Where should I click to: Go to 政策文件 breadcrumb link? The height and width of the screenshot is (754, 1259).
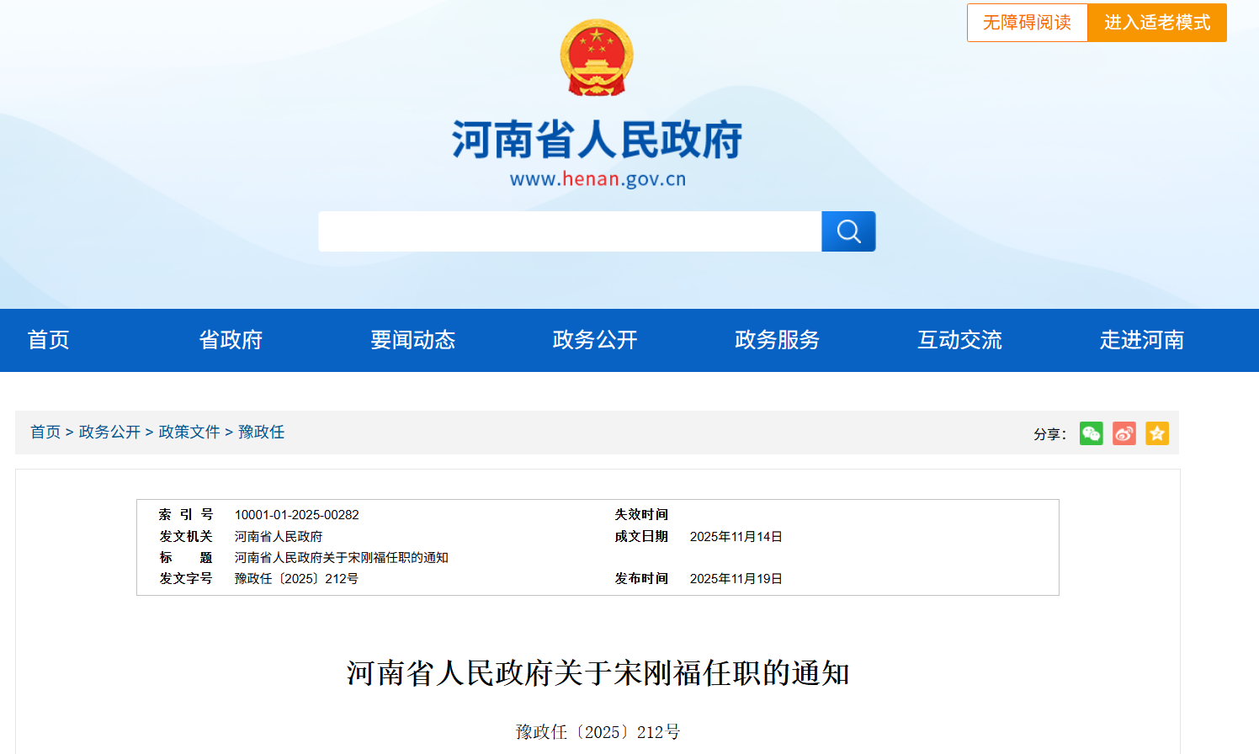189,432
